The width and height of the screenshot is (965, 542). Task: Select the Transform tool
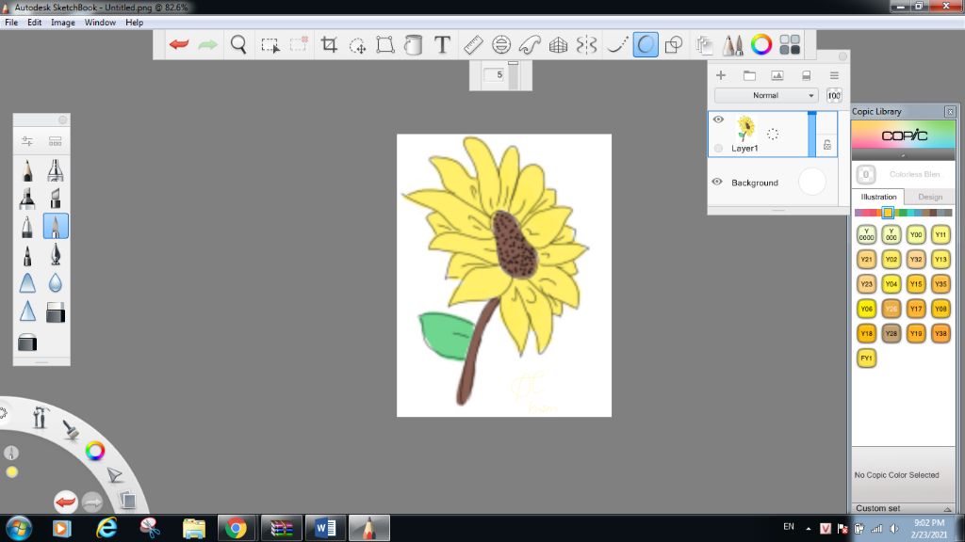click(x=385, y=45)
